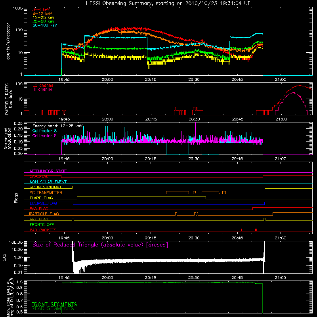Select the Mon. Rate LIVETIME axis label
This screenshot has height=317, width=317.
click(10, 298)
